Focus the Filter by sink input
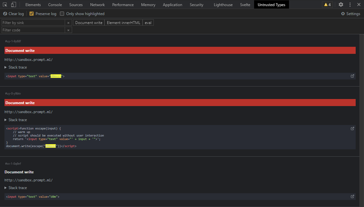The image size is (364, 207). (x=33, y=22)
